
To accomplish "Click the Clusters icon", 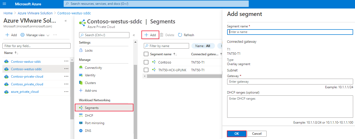I will click(x=81, y=83).
